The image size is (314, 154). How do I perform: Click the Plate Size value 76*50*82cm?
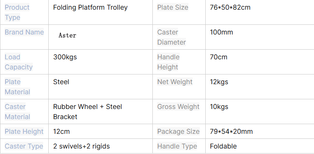point(230,8)
